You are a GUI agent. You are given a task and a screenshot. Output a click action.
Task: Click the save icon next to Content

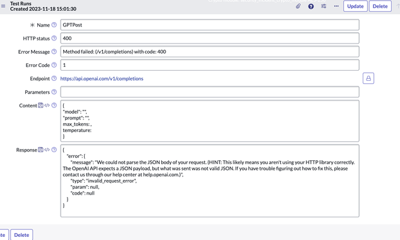40,105
